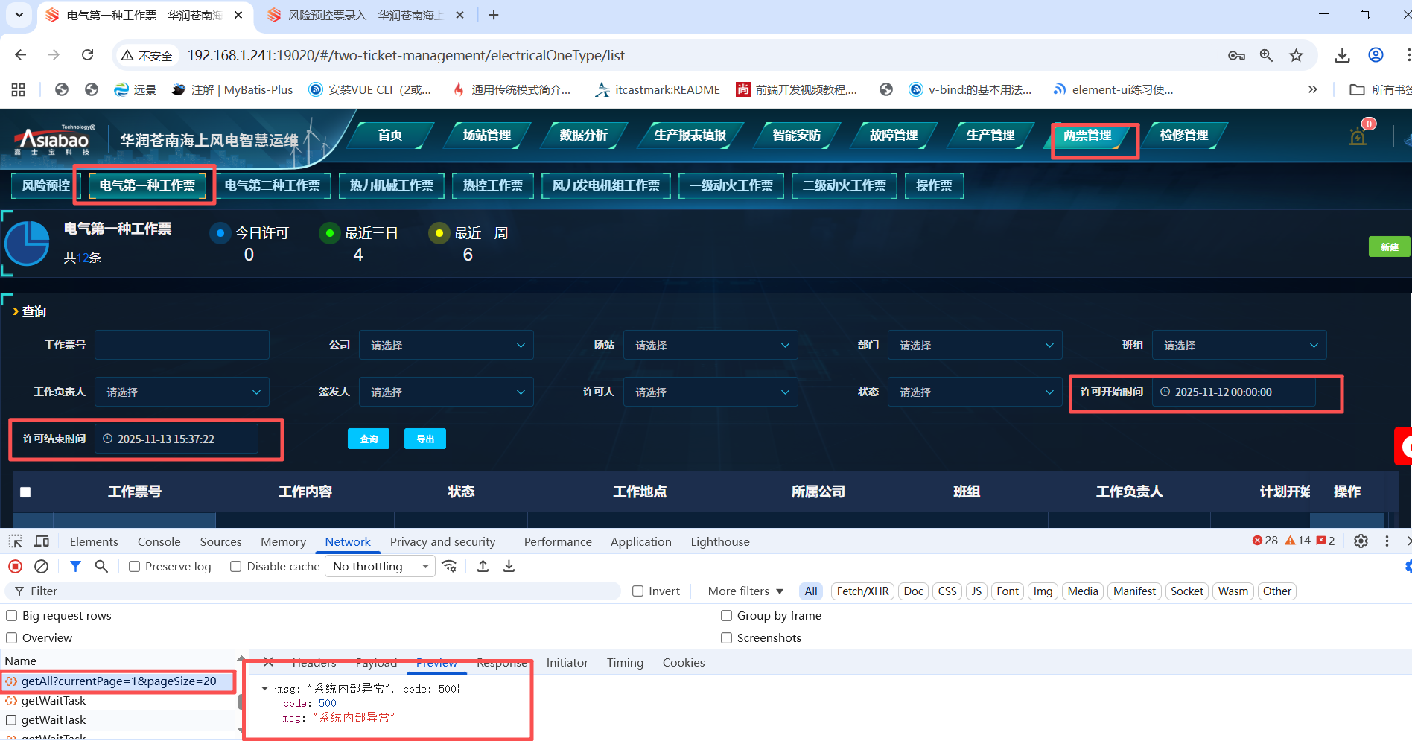Click the 查询 search button
Screen dimensions: 1412x741
(x=369, y=439)
